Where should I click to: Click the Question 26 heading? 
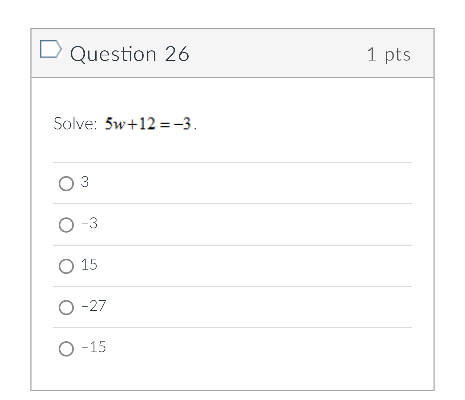(x=130, y=54)
